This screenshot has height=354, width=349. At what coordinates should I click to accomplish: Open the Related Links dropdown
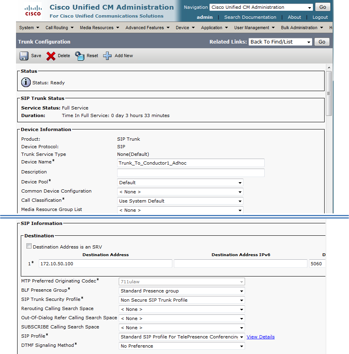point(280,42)
